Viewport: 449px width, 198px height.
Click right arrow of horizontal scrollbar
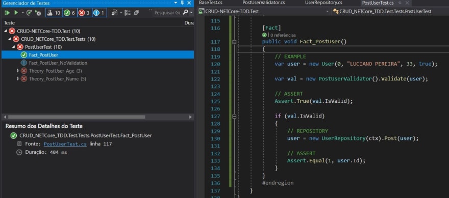click(191, 117)
